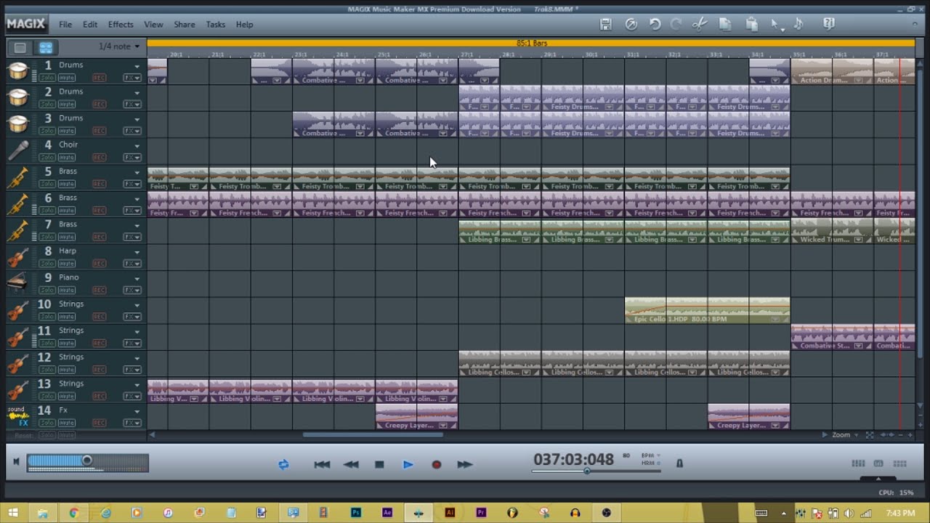Save the project with the floppy disk icon
This screenshot has width=930, height=523.
tap(606, 24)
